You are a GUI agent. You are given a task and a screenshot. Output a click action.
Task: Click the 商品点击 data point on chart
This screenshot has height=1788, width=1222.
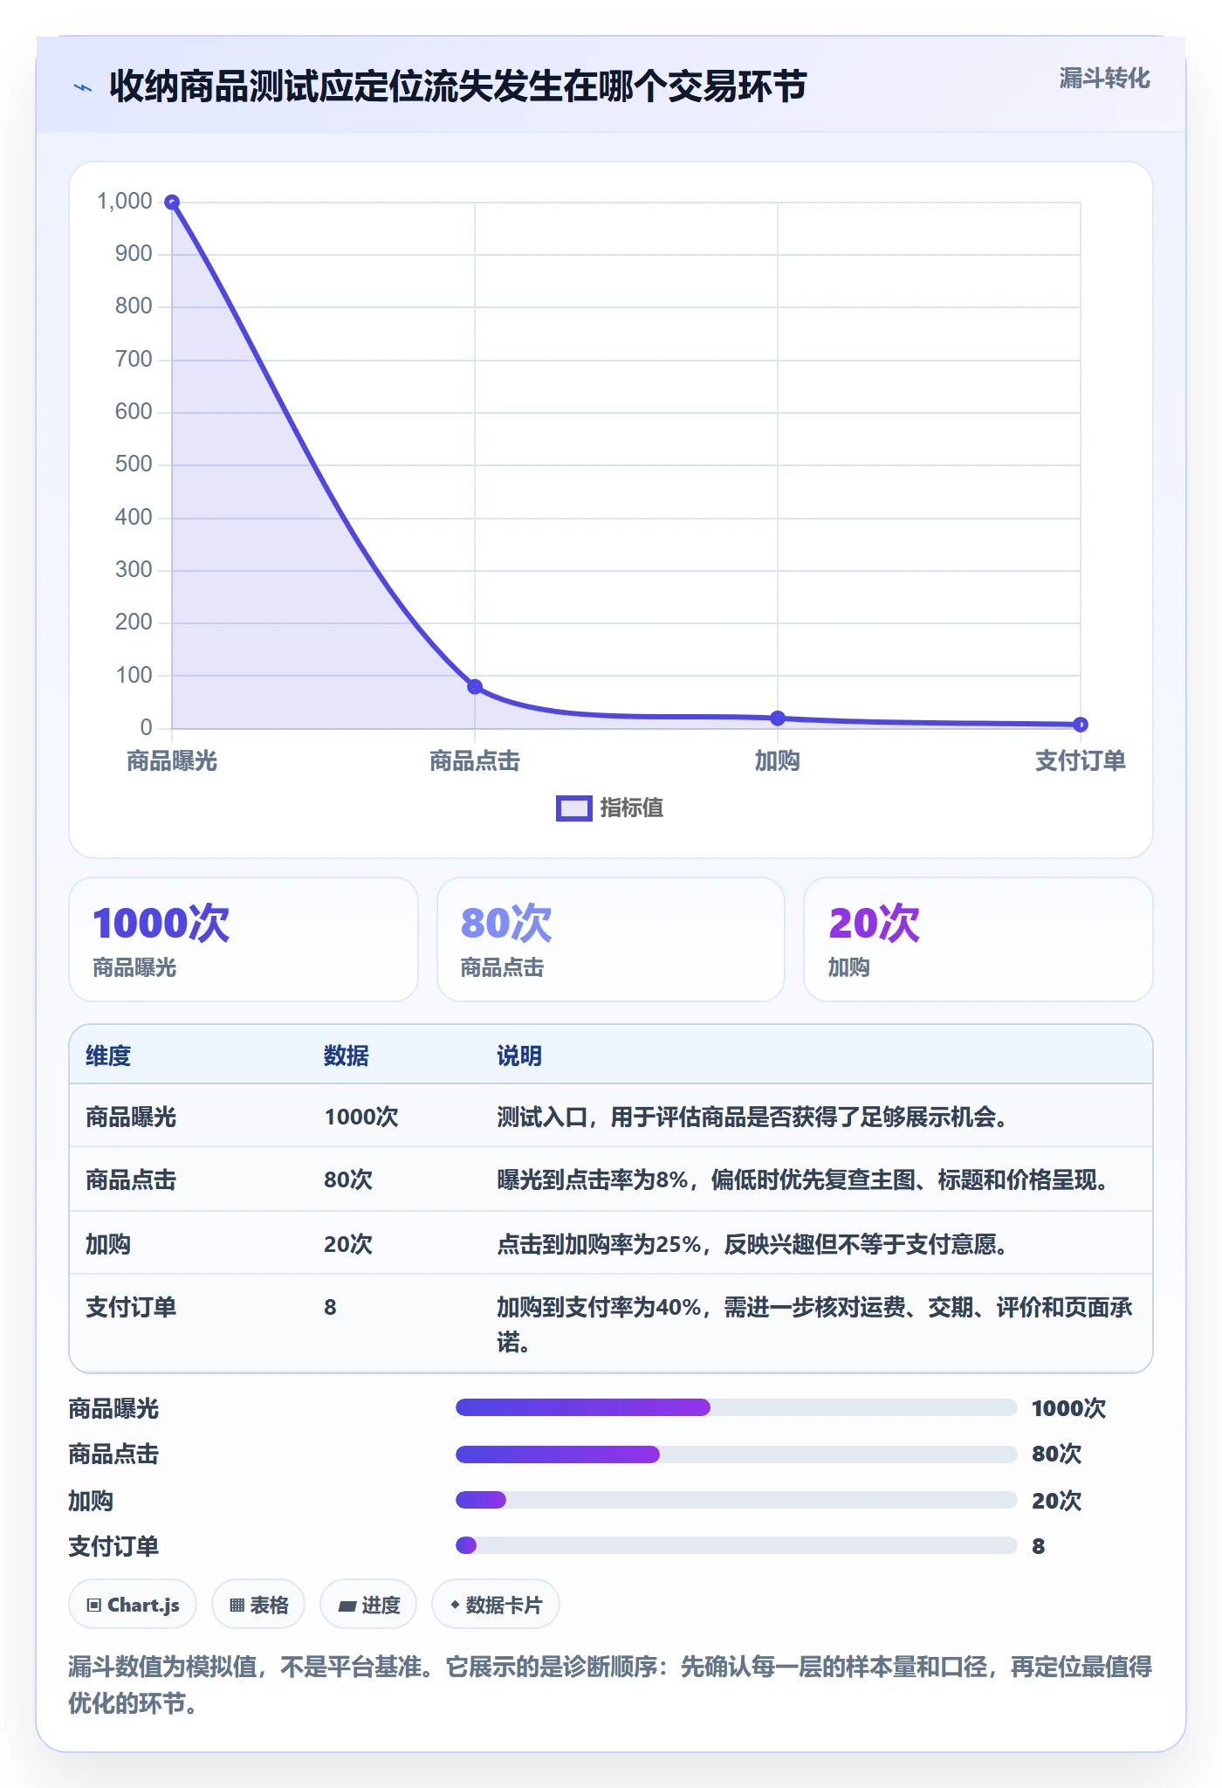[475, 686]
